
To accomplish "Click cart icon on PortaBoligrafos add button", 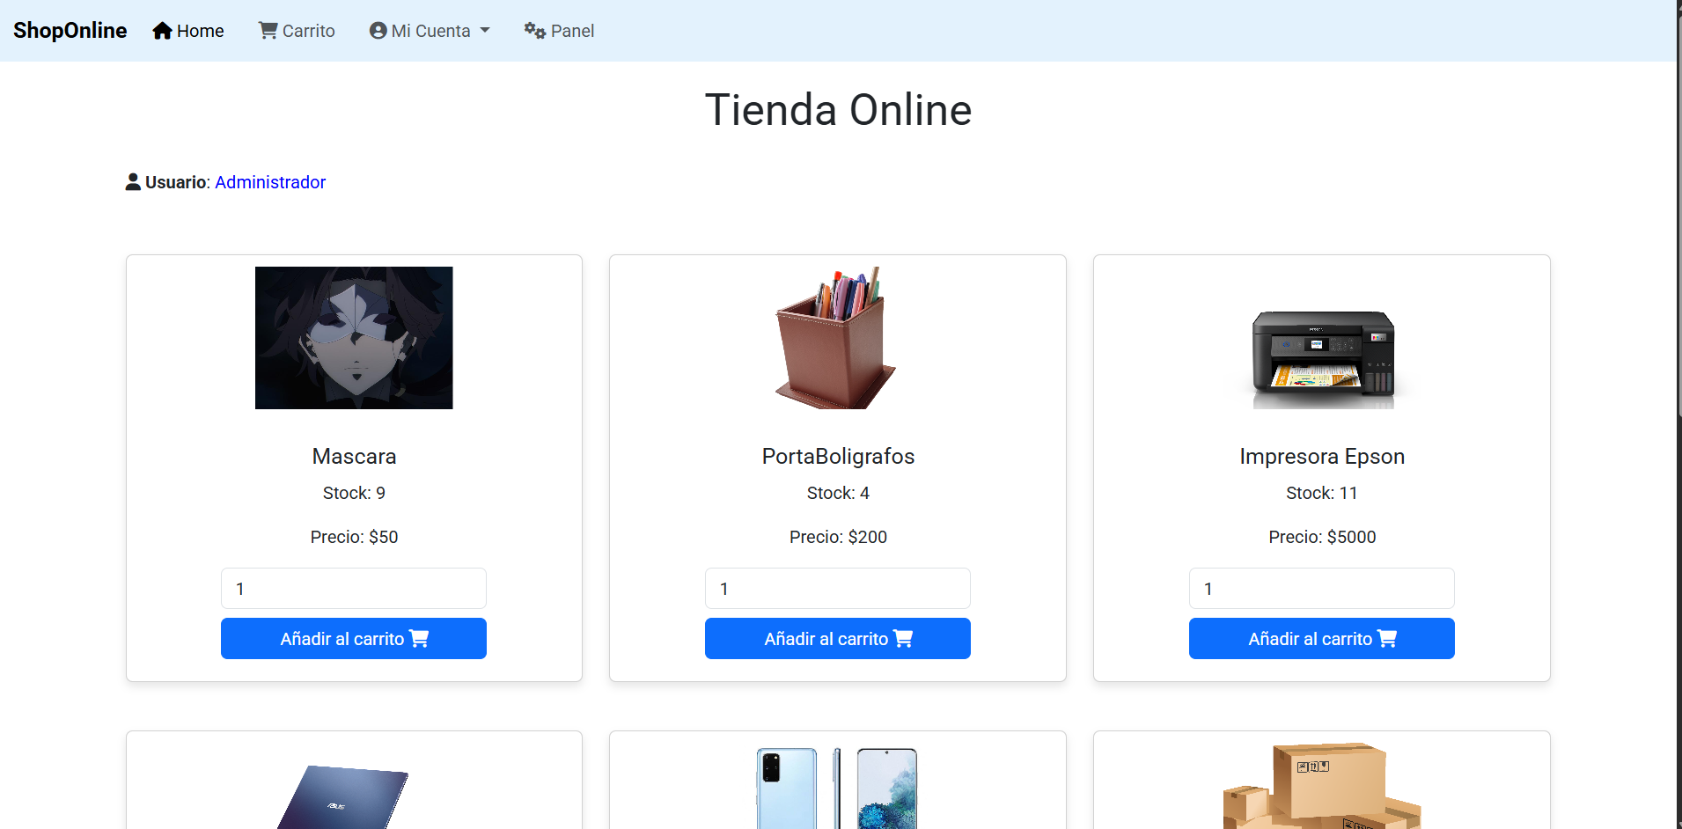I will (x=903, y=639).
